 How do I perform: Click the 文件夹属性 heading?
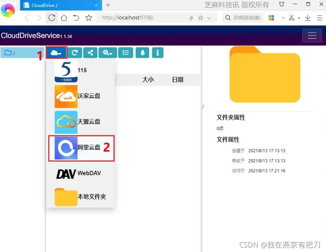coord(231,118)
